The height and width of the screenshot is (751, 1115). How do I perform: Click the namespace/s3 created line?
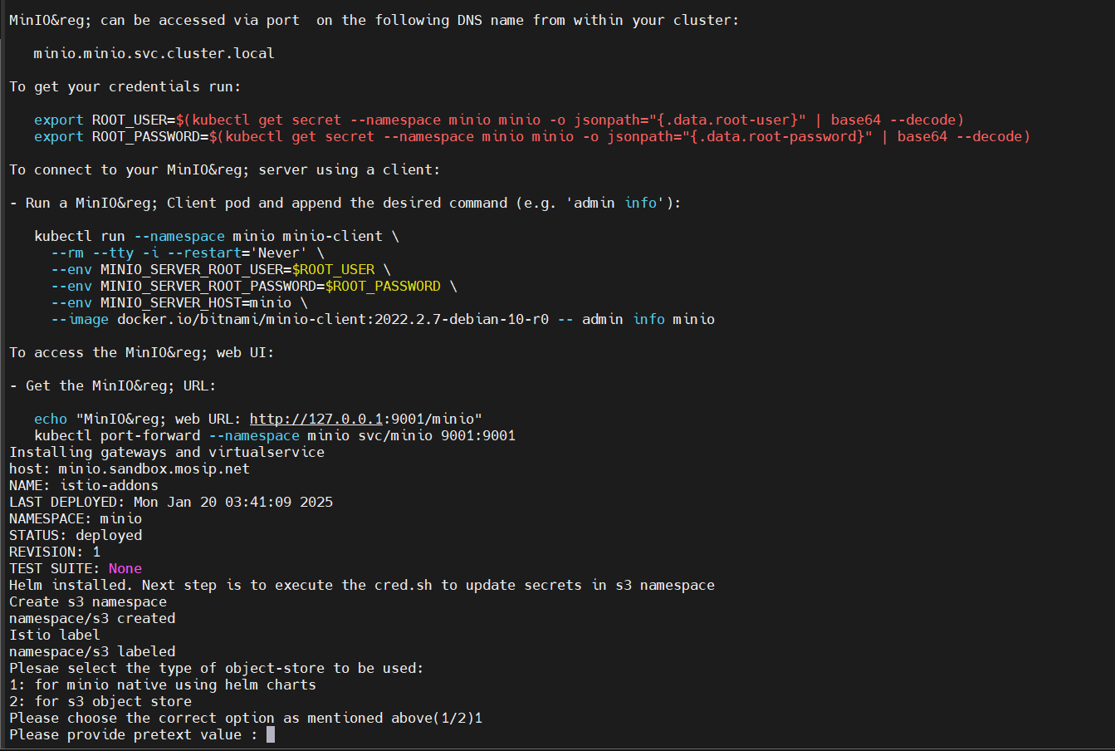91,618
